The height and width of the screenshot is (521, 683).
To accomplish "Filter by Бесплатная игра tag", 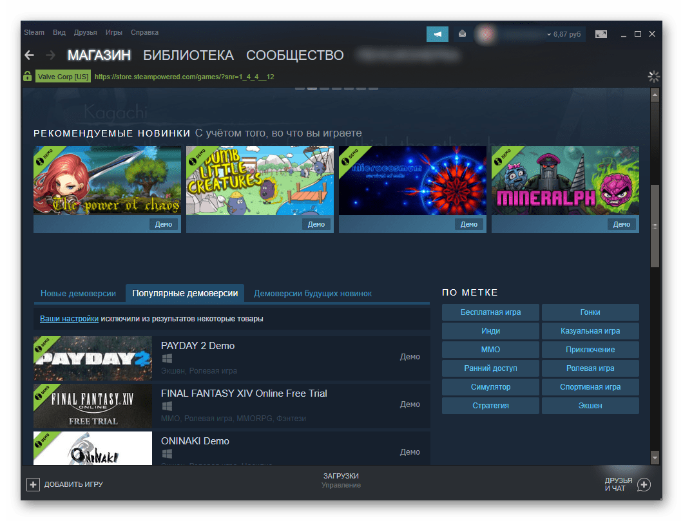I will 490,312.
